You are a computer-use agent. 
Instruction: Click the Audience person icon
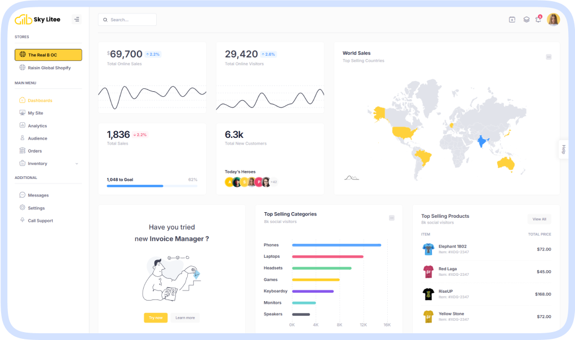click(23, 138)
